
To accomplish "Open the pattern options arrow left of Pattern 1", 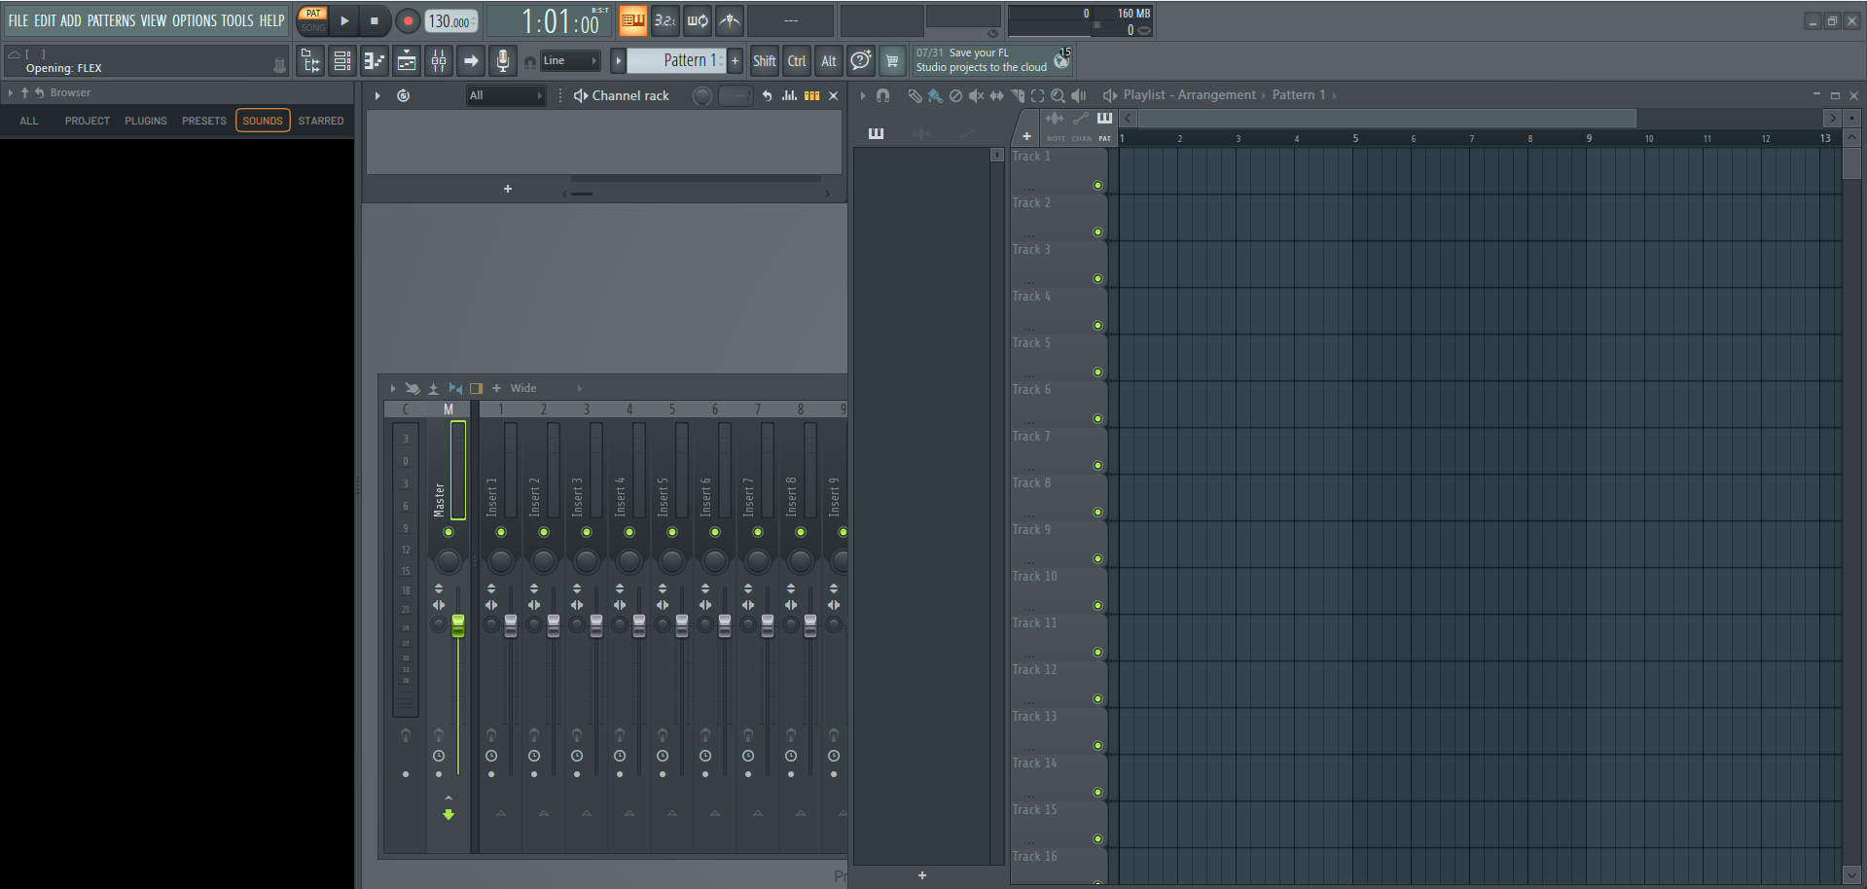I will 618,60.
